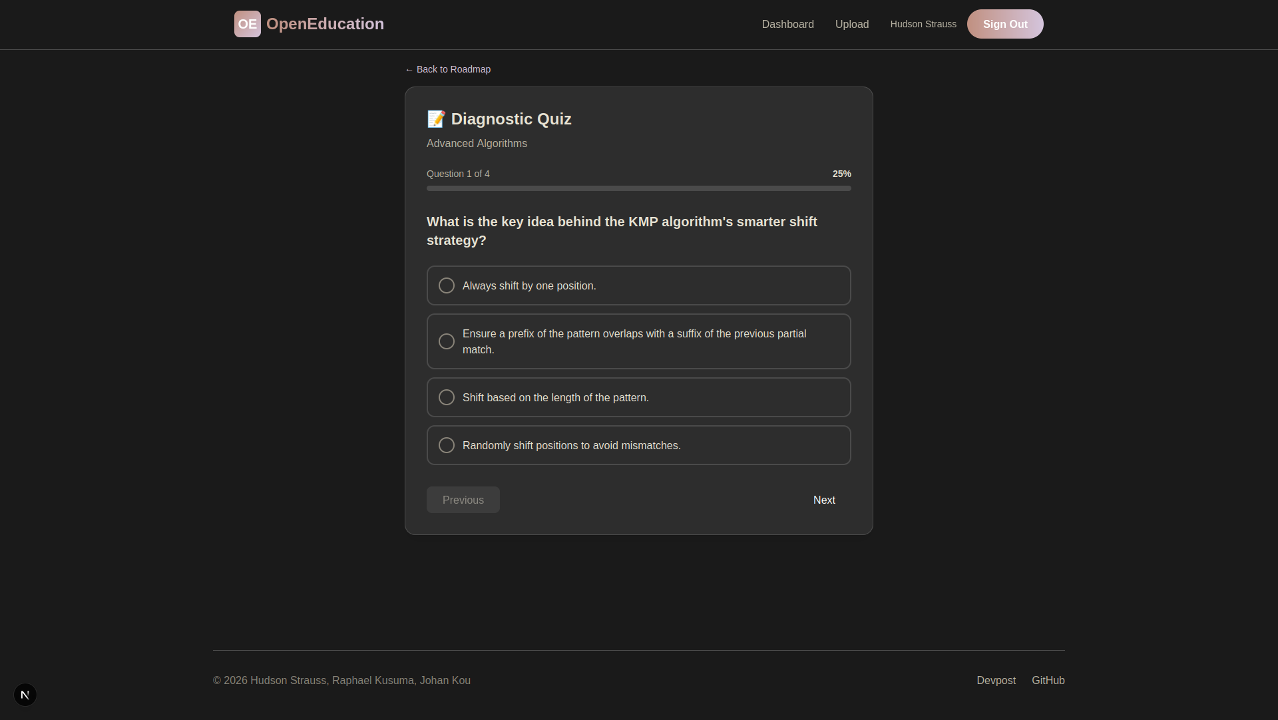
Task: Open the Next.js dev tools badge
Action: 25,695
